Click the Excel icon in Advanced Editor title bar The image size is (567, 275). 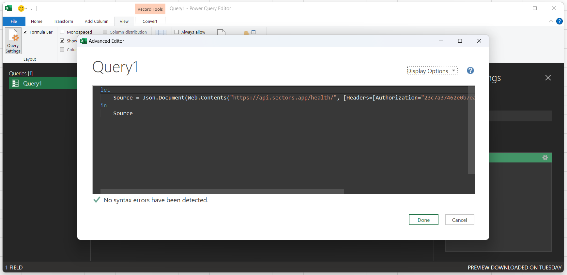click(x=84, y=41)
